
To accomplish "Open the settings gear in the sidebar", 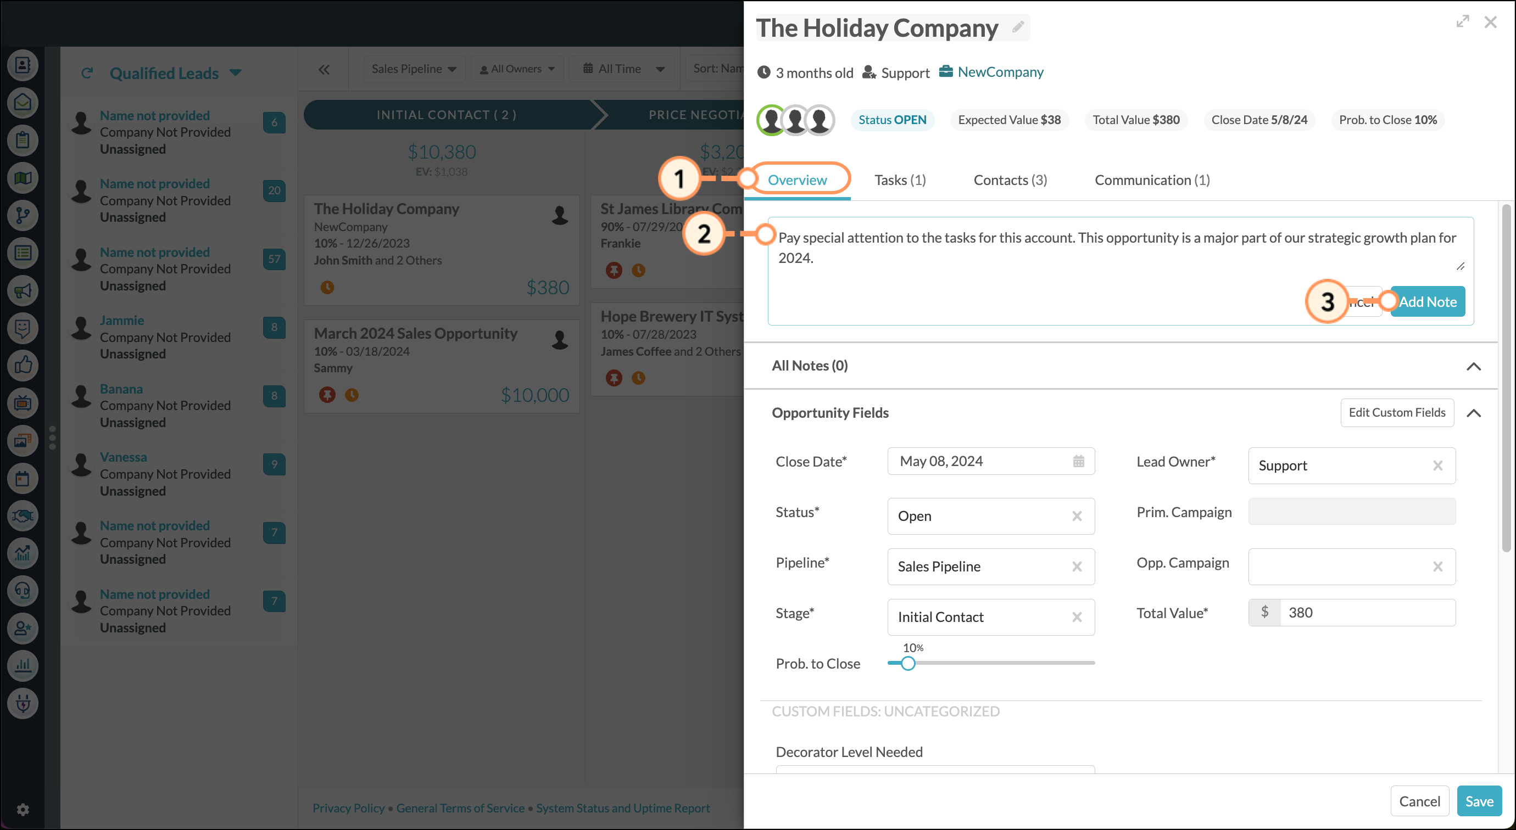I will point(23,809).
